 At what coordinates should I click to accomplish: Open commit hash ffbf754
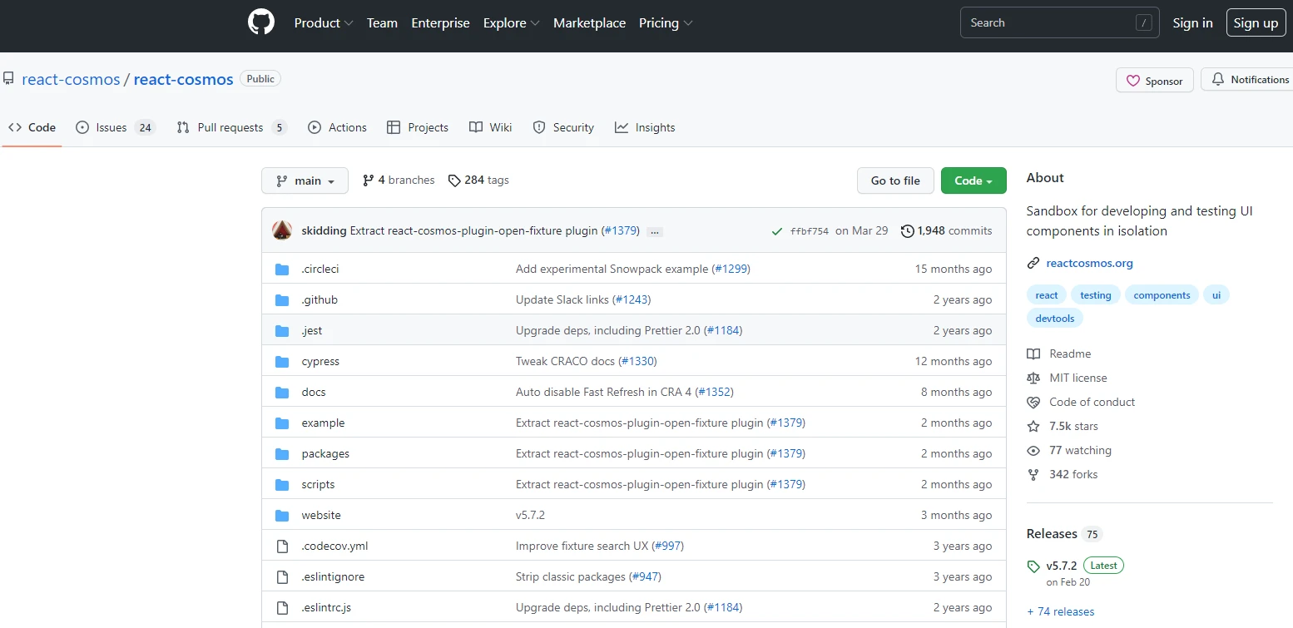point(810,231)
